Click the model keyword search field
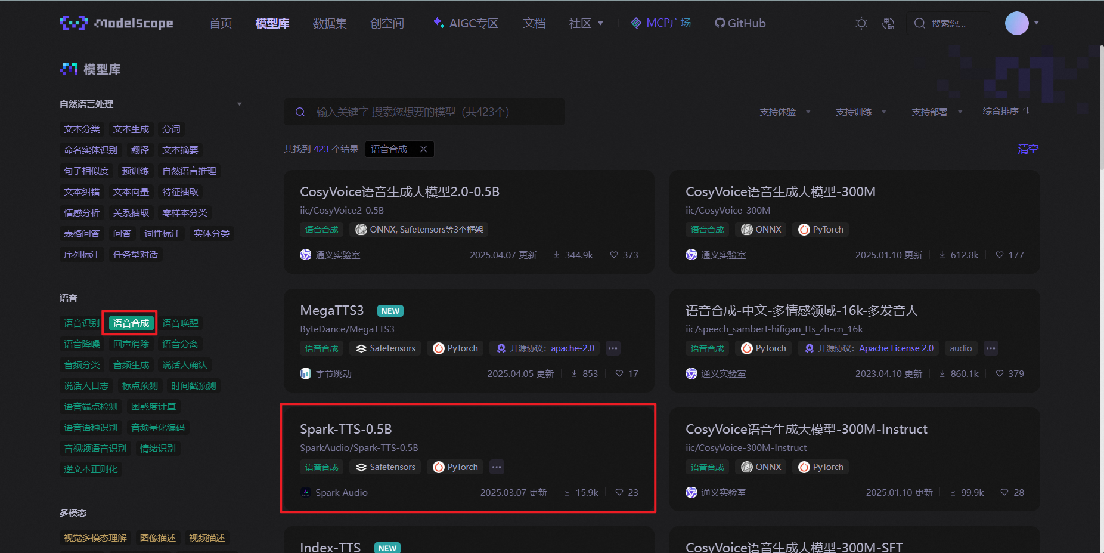 [x=424, y=112]
